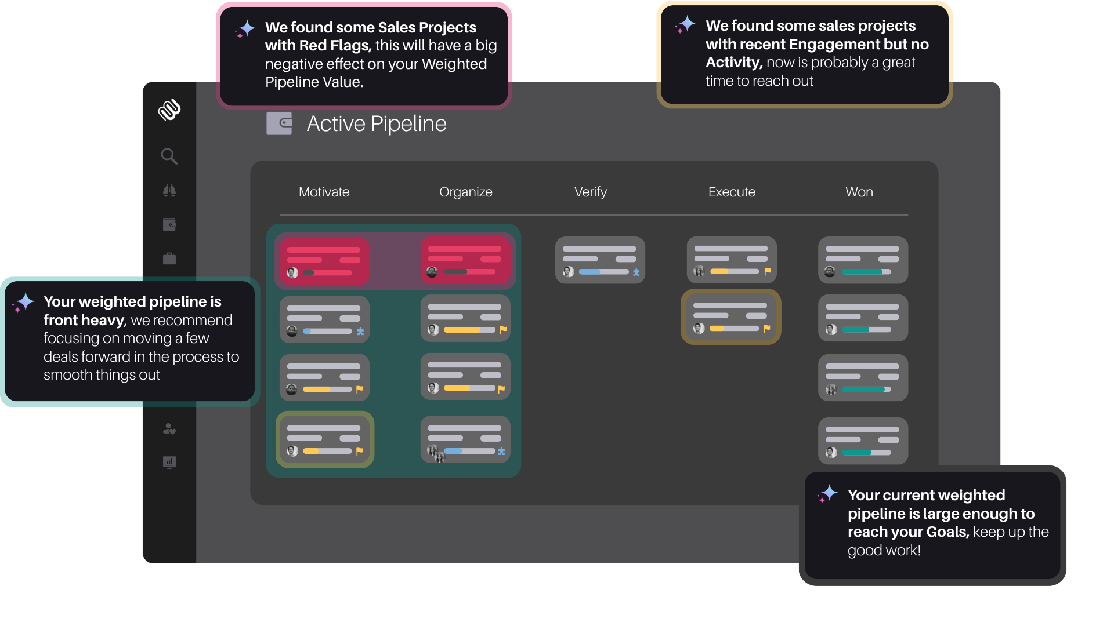Open the recent Engagement no Activity insight
This screenshot has height=626, width=1114.
tap(805, 54)
